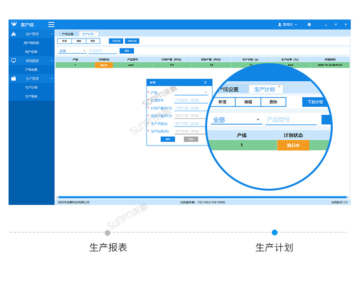Image resolution: width=357 pixels, height=300 pixels.
Task: Click the 结束计划 button
Action: [132, 41]
